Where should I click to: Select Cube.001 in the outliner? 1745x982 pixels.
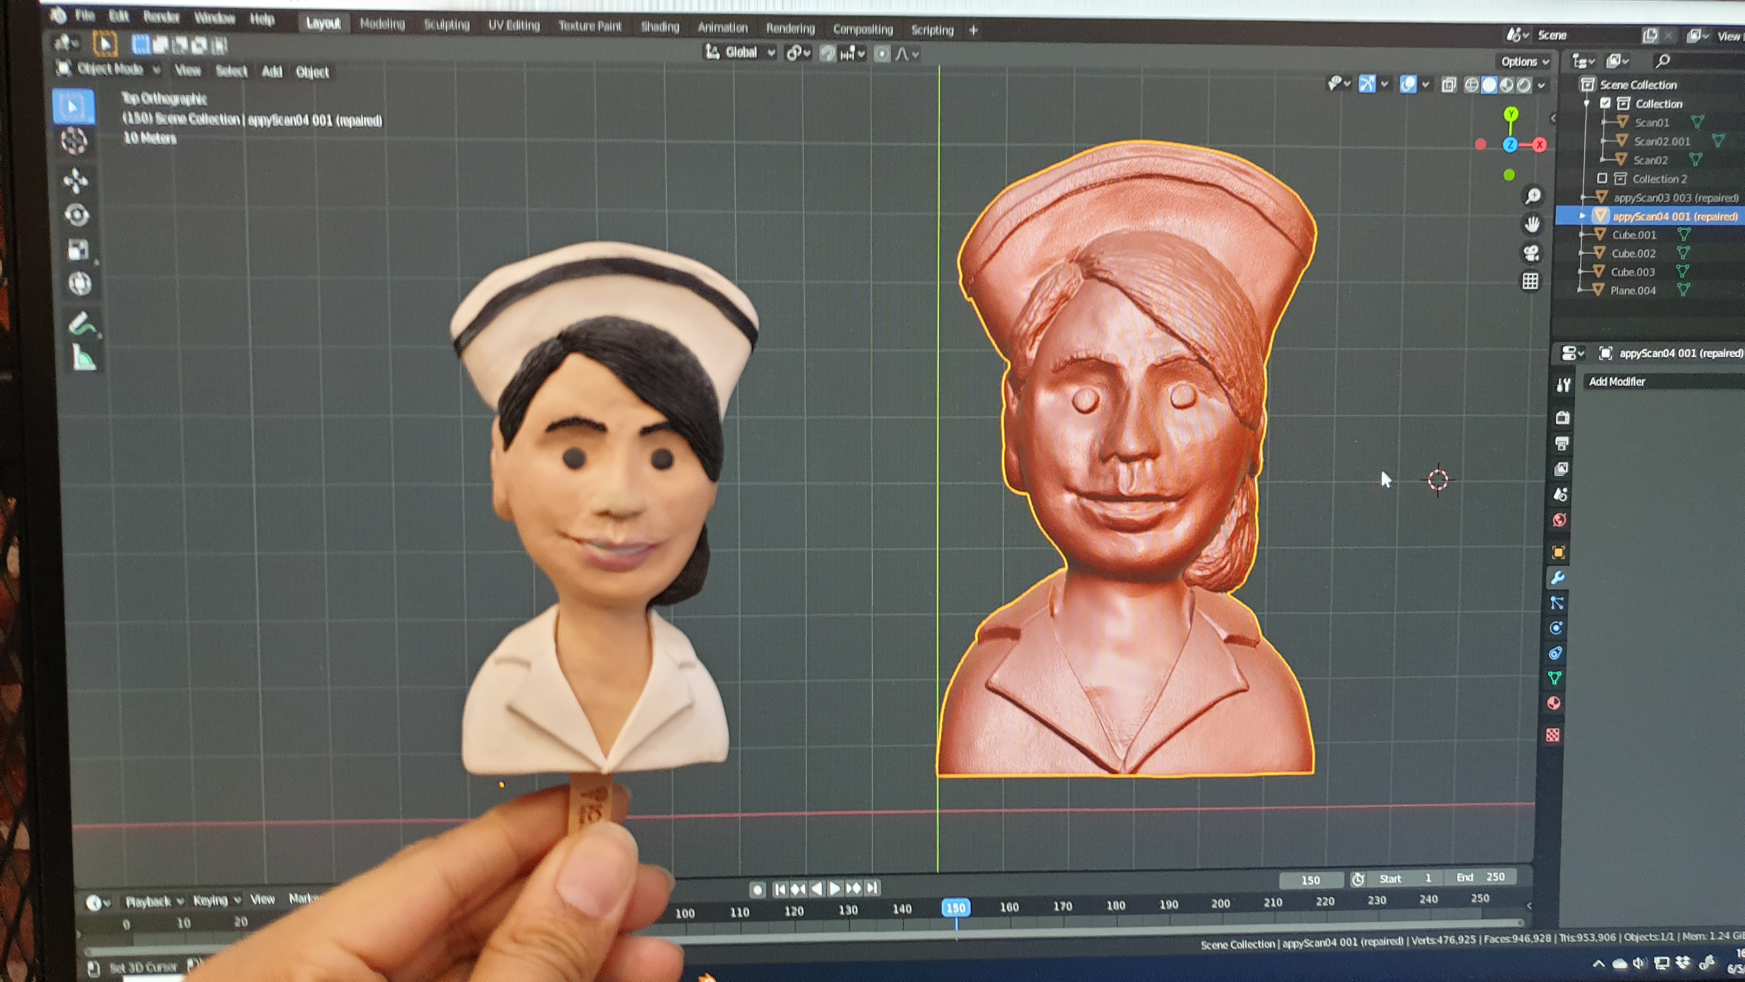1634,235
